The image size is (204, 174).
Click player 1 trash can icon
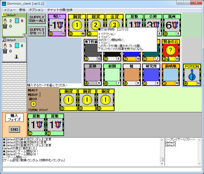[x=5, y=26]
